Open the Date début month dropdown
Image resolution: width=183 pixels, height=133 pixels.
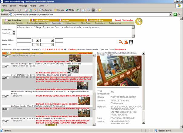(x=52, y=40)
